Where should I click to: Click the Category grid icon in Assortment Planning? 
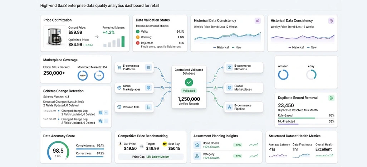[197, 156]
